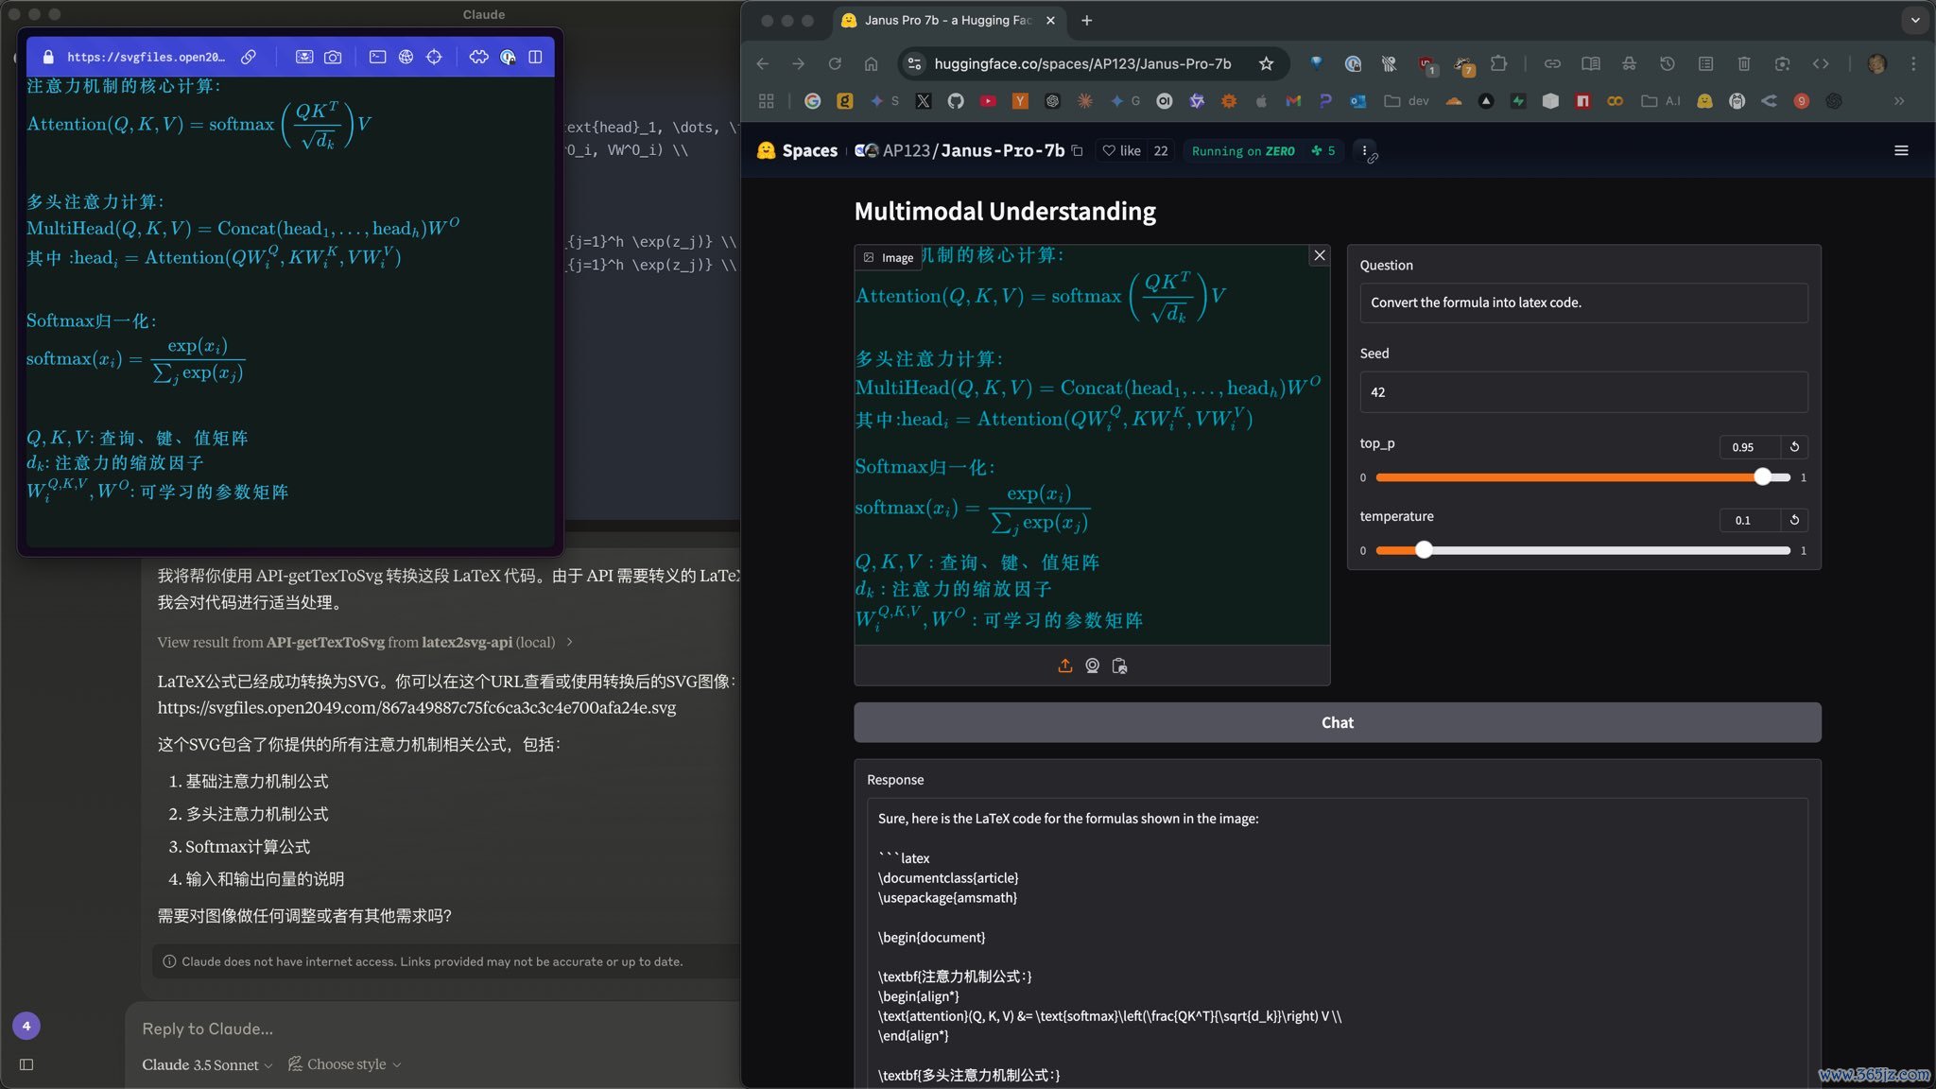This screenshot has height=1089, width=1936.
Task: Open the A.I bookmarks folder
Action: pos(1661,101)
